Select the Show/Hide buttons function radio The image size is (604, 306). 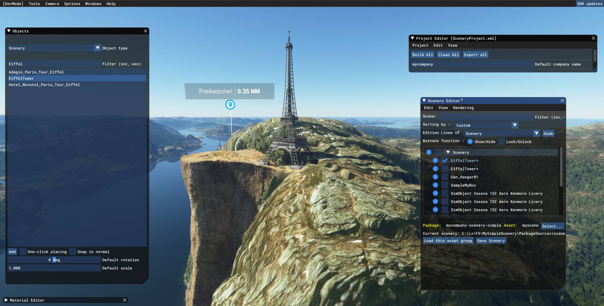coord(470,141)
